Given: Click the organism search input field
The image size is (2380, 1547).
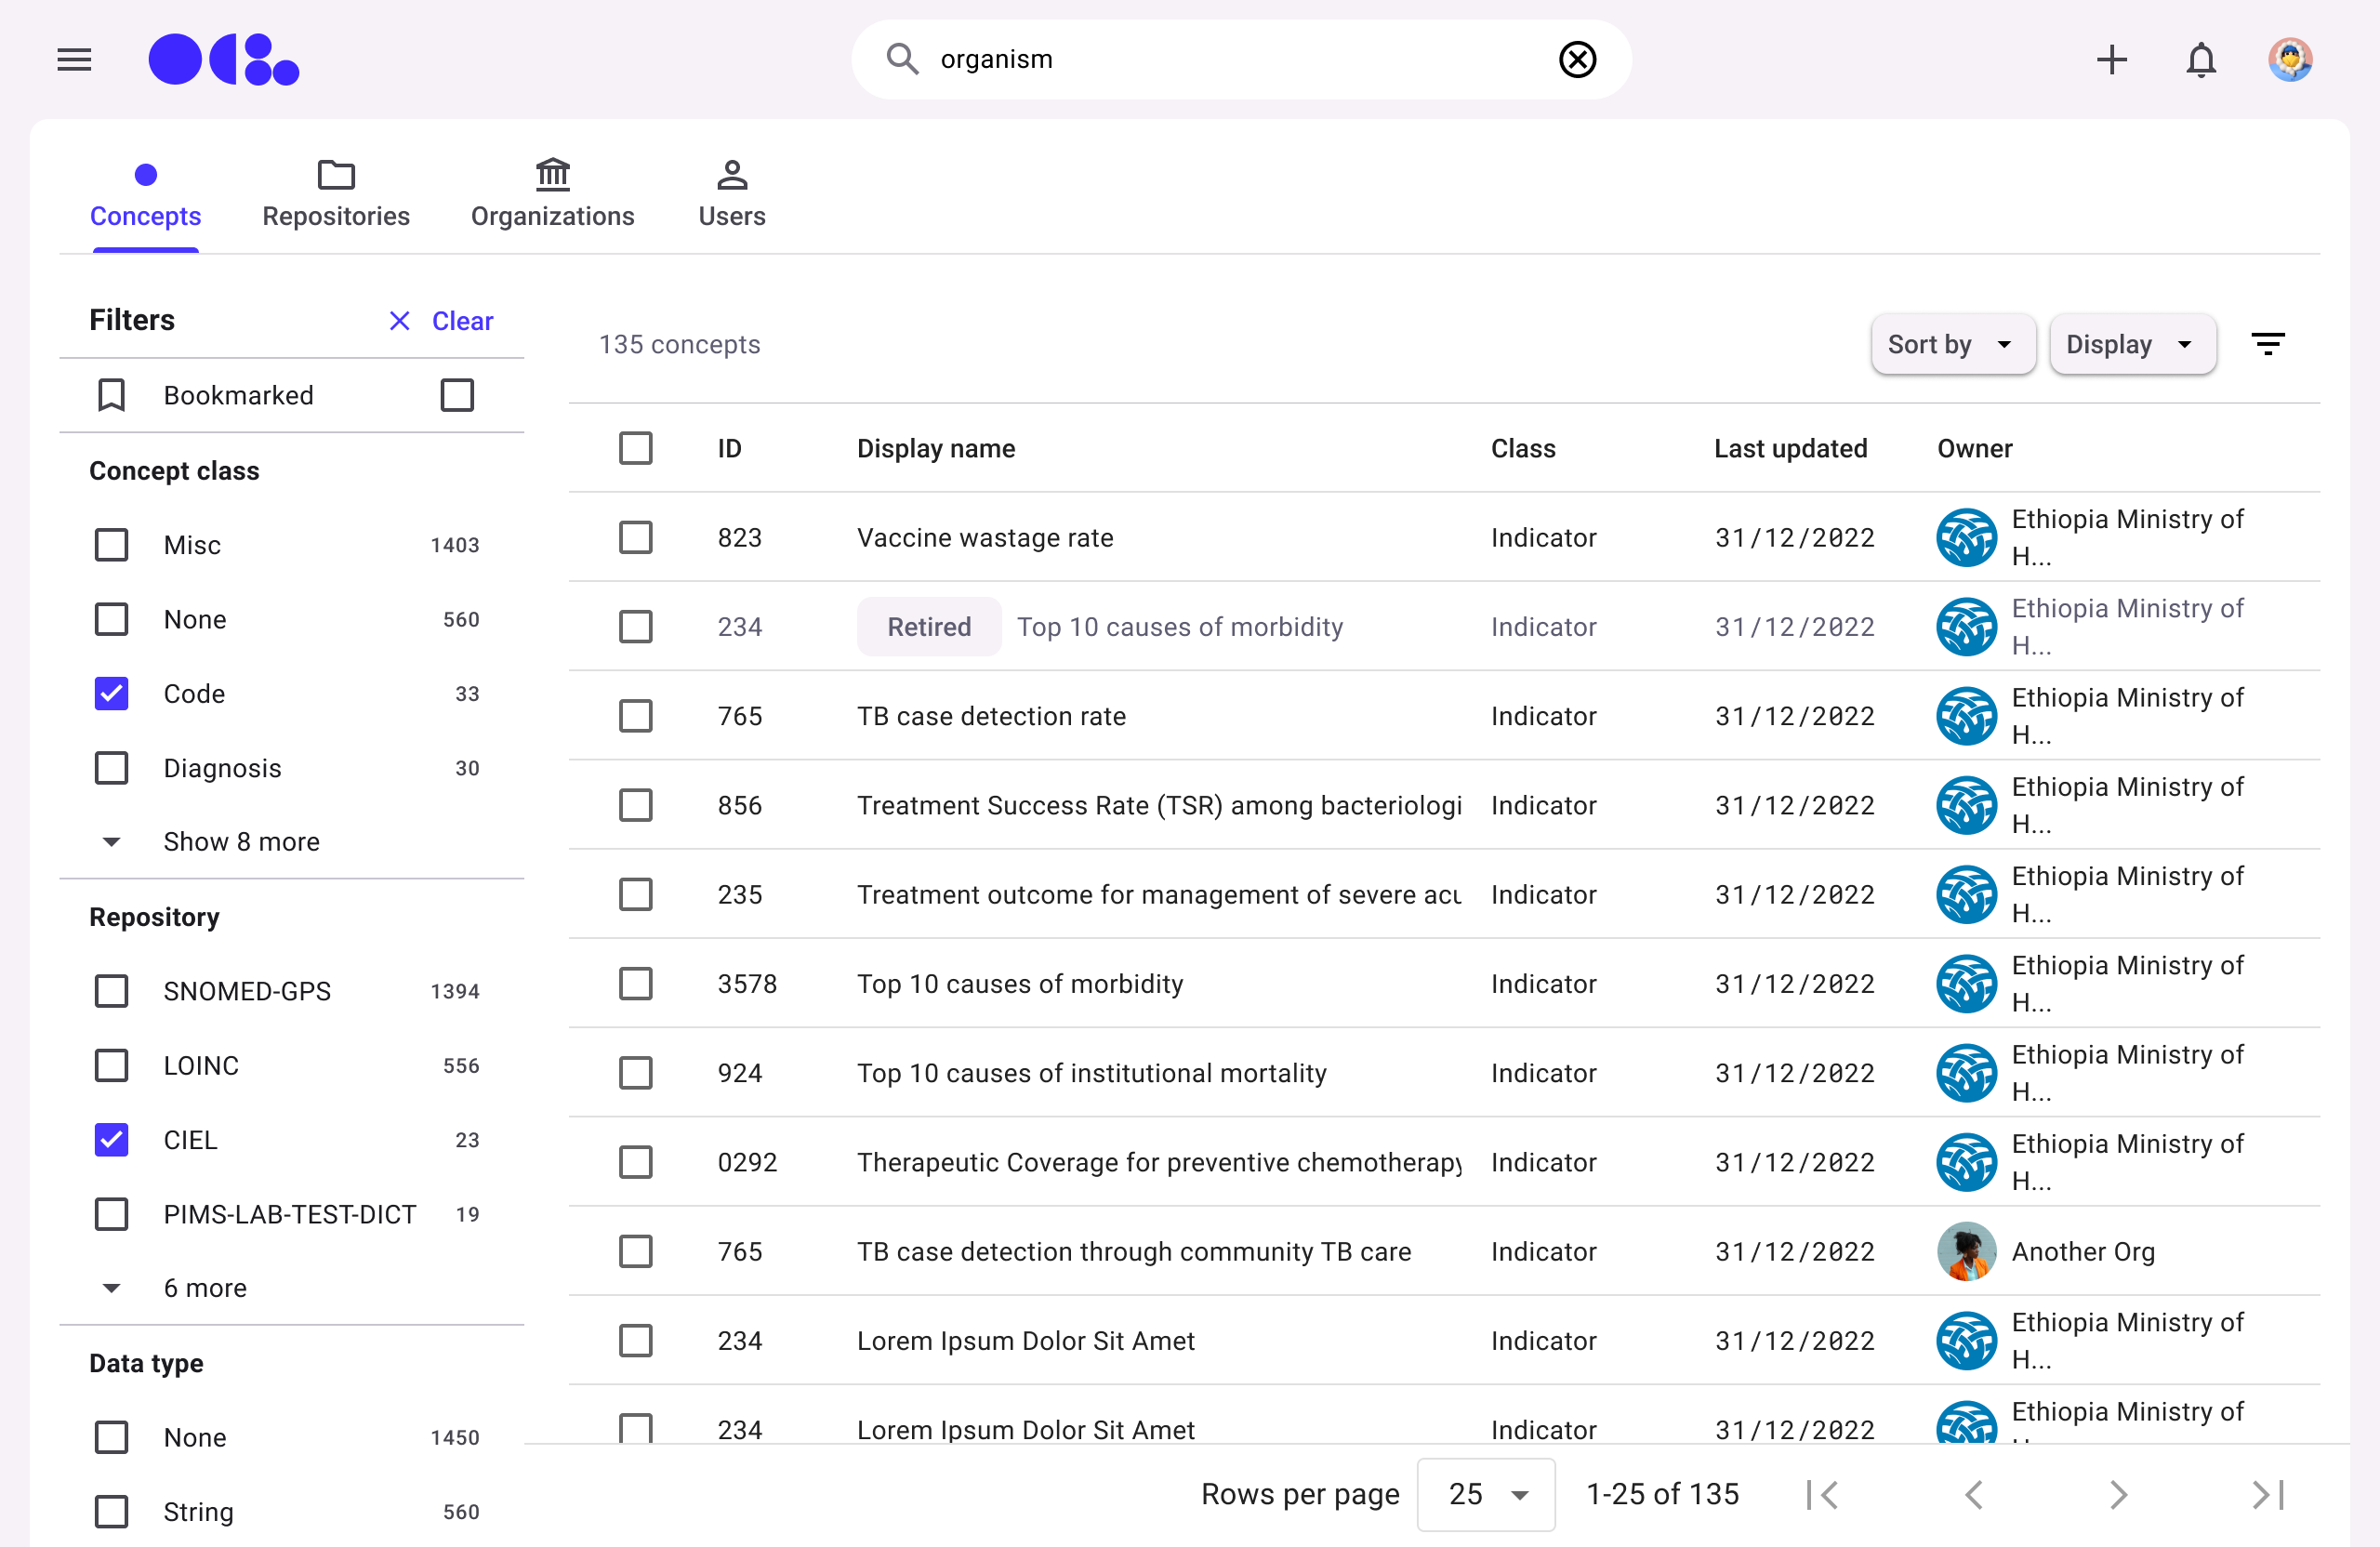Looking at the screenshot, I should (x=1230, y=60).
